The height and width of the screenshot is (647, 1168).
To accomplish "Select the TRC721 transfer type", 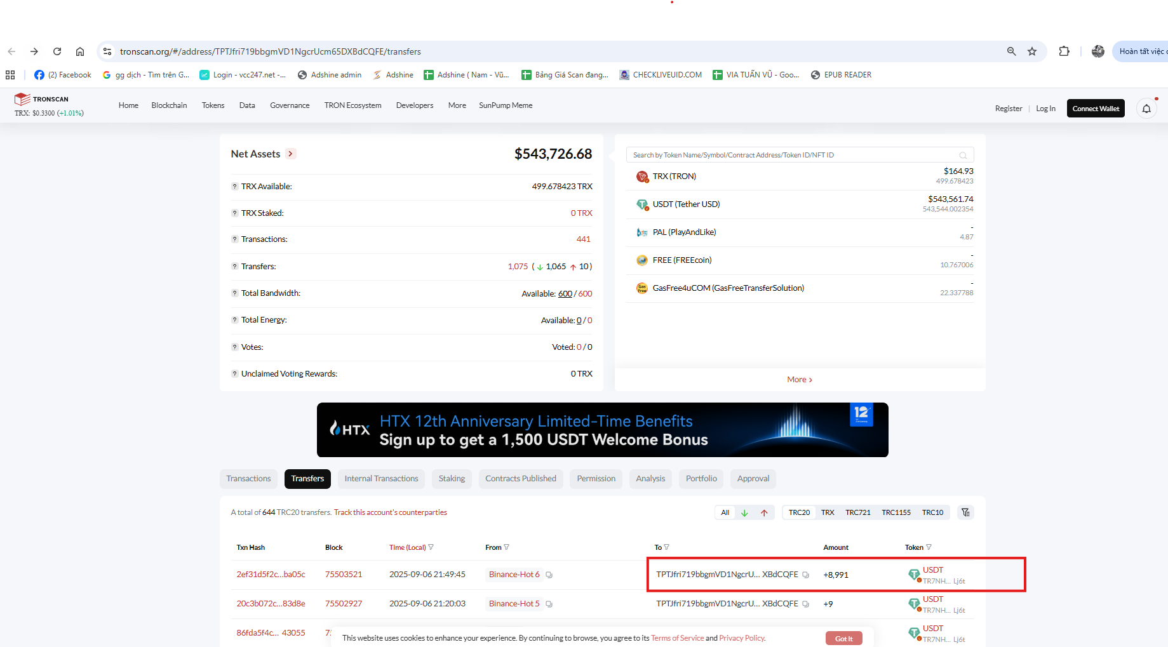I will pyautogui.click(x=858, y=512).
